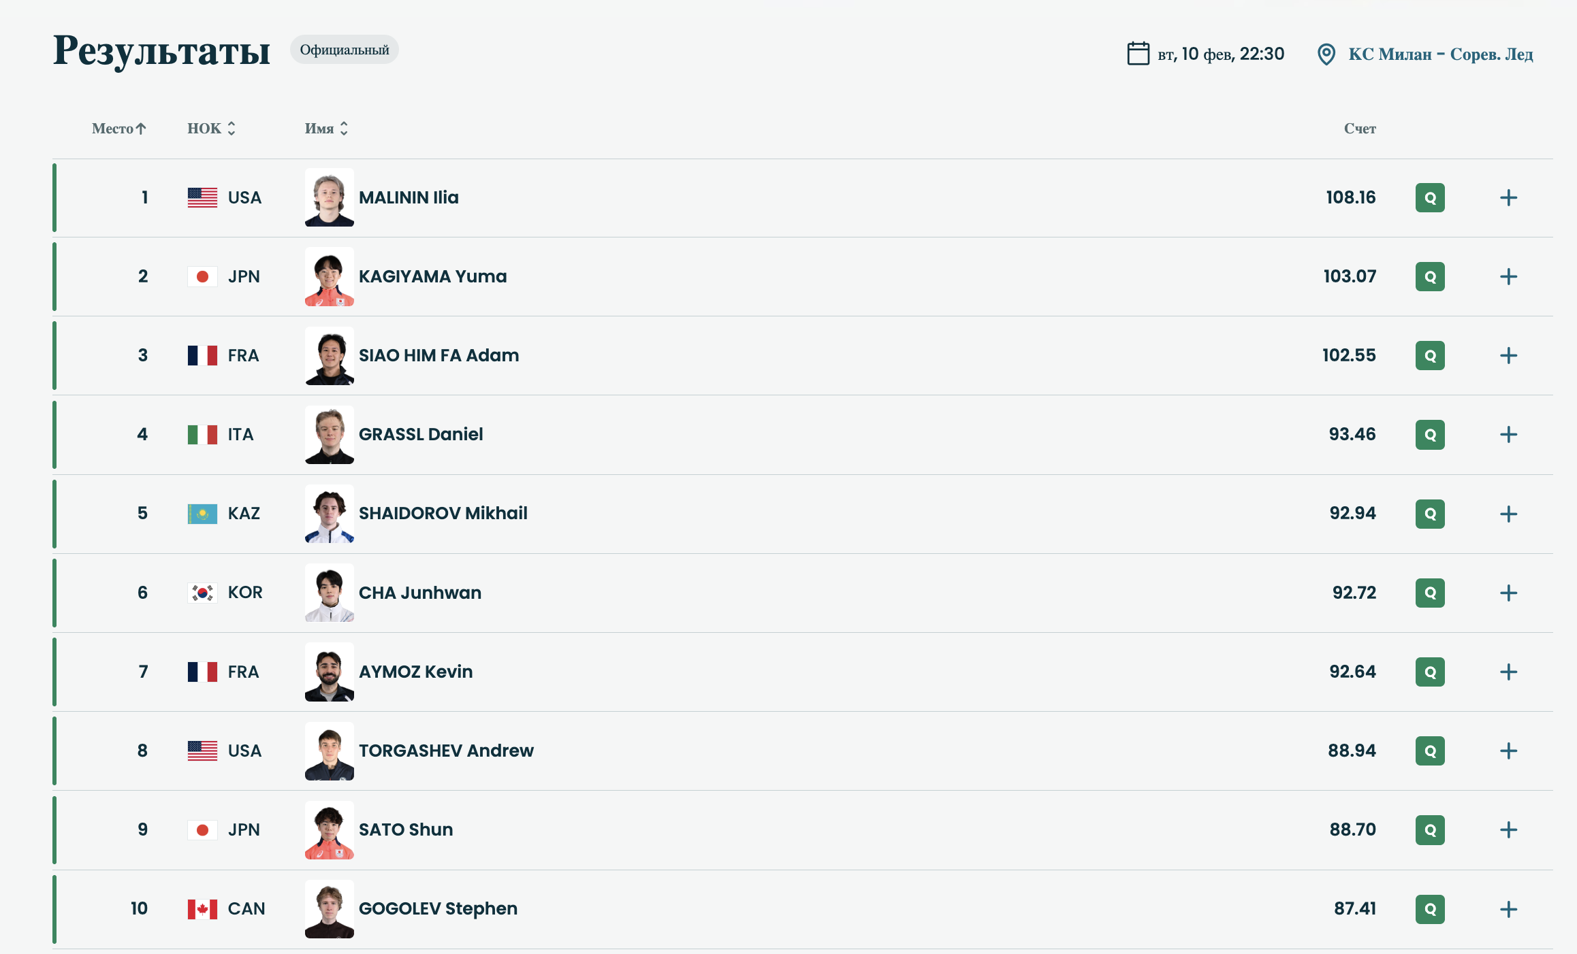The height and width of the screenshot is (954, 1577).
Task: Click the calendar icon beside the date
Action: click(x=1138, y=53)
